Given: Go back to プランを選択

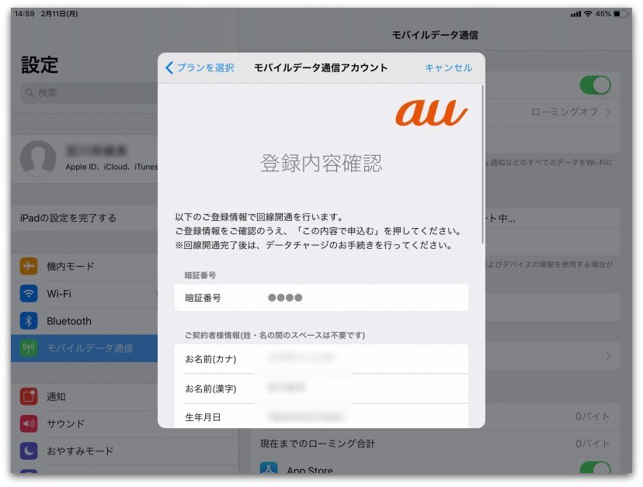Looking at the screenshot, I should [200, 67].
